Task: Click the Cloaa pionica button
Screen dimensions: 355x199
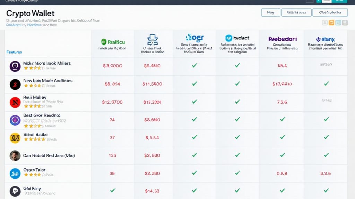Action: (330, 12)
